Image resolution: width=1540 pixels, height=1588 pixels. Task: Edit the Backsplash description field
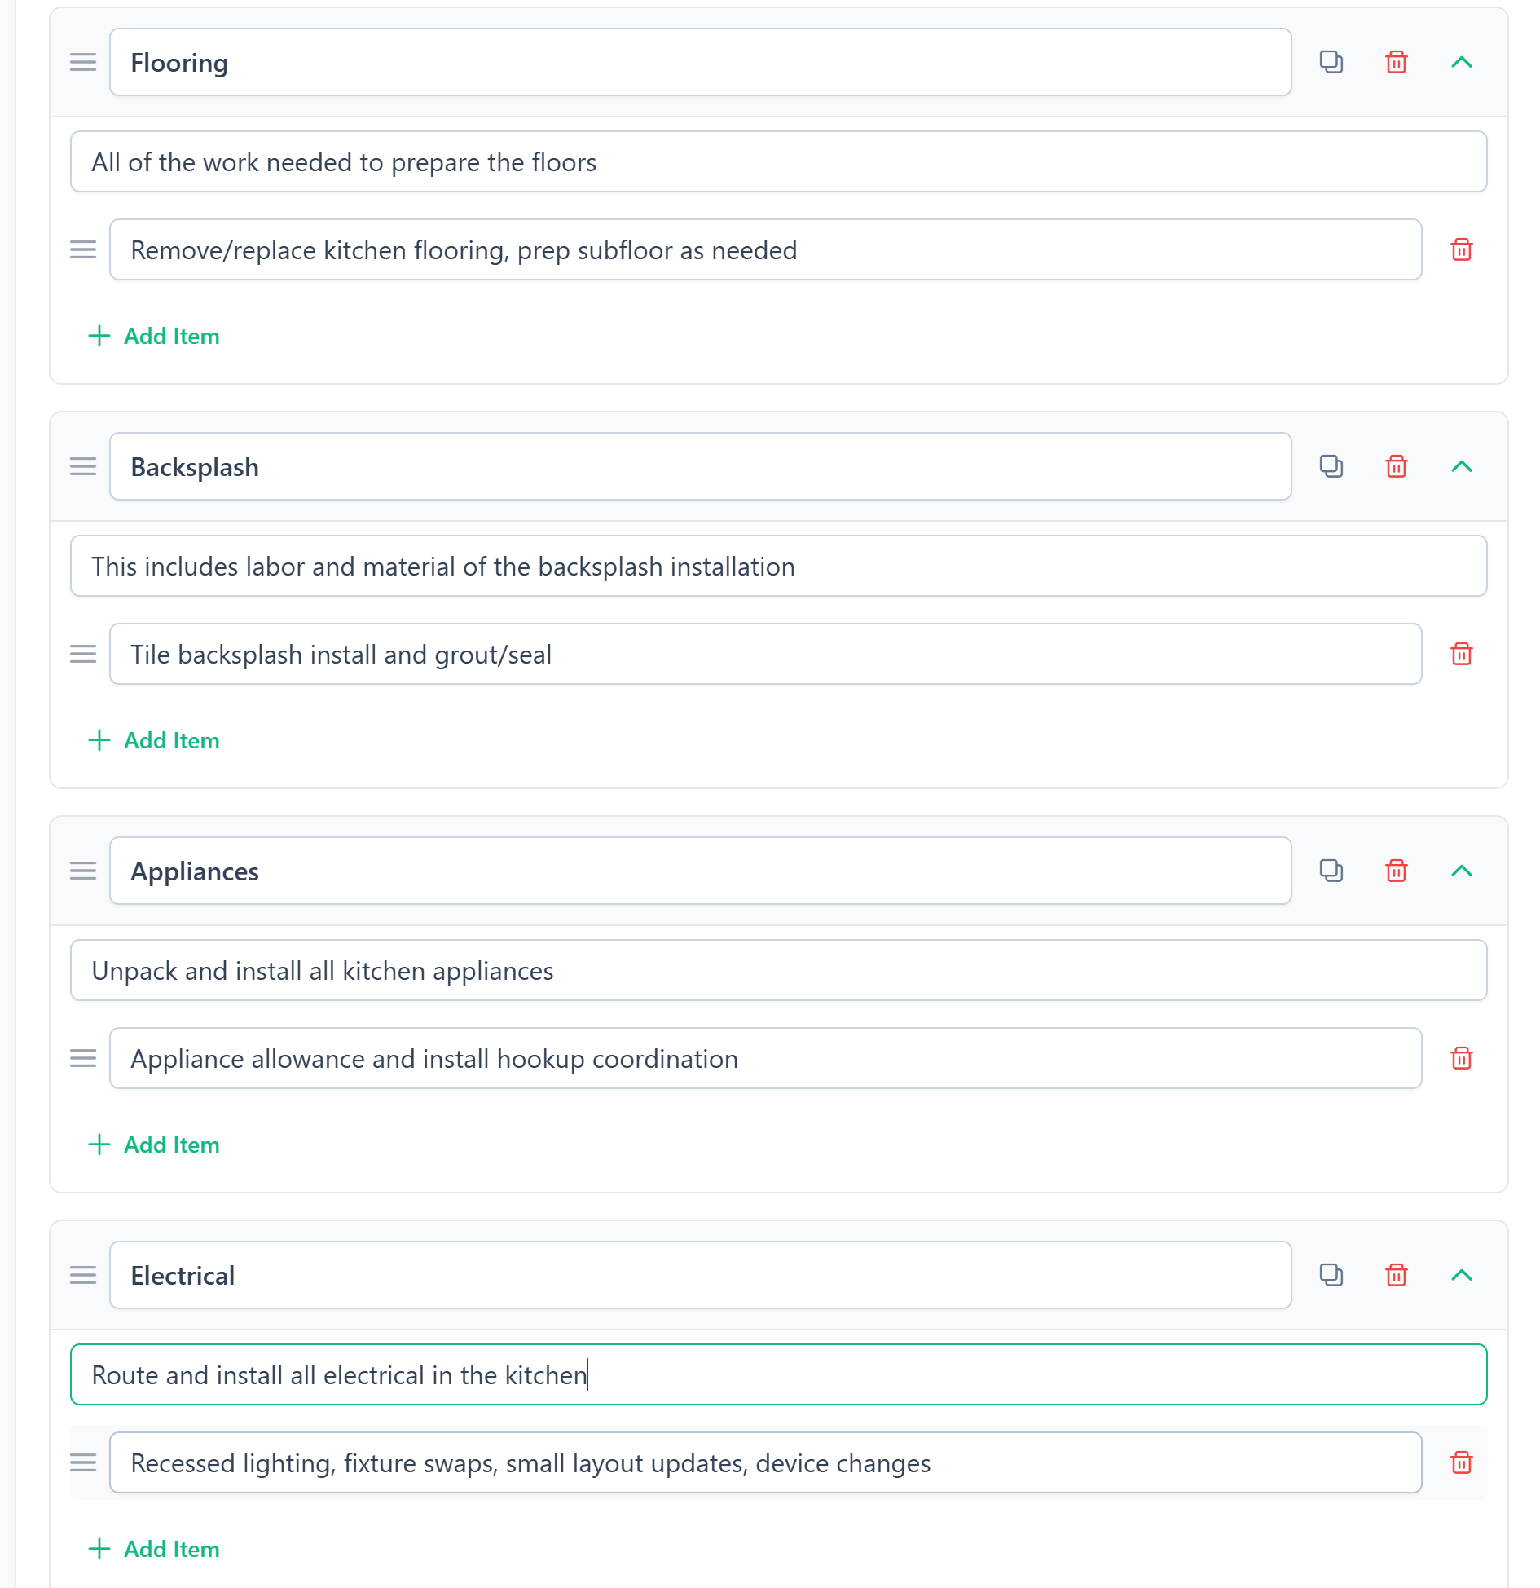[x=778, y=566]
